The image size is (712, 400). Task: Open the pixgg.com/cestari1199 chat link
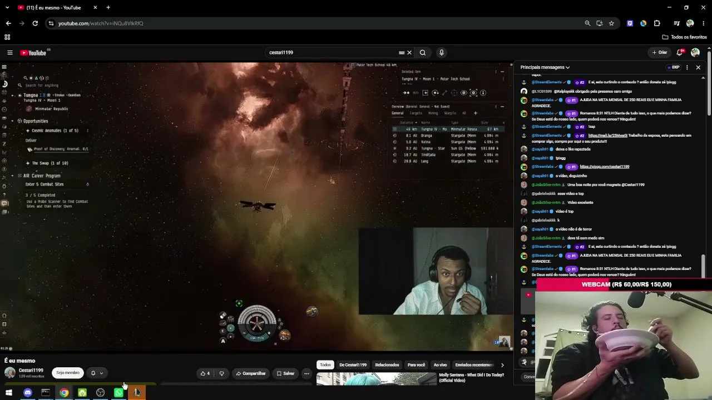click(x=604, y=167)
